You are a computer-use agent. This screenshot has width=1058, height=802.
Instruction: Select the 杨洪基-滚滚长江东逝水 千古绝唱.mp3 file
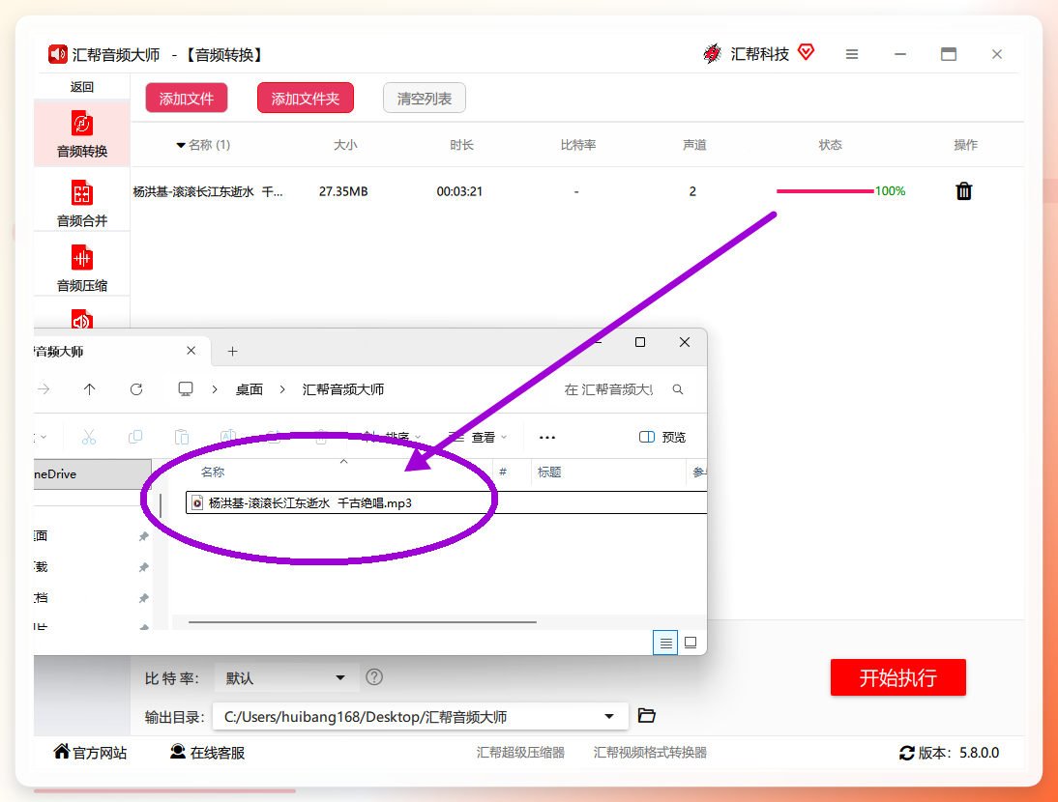tap(446, 502)
